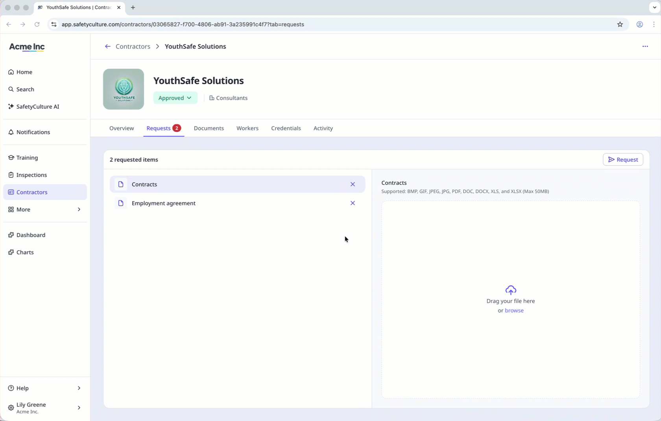Select the Employment agreement row
Screen dimensions: 661x421
tap(238, 203)
